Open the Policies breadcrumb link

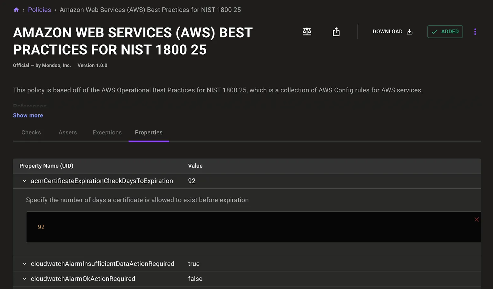39,10
